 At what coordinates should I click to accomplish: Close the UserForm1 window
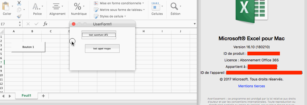click(x=74, y=24)
